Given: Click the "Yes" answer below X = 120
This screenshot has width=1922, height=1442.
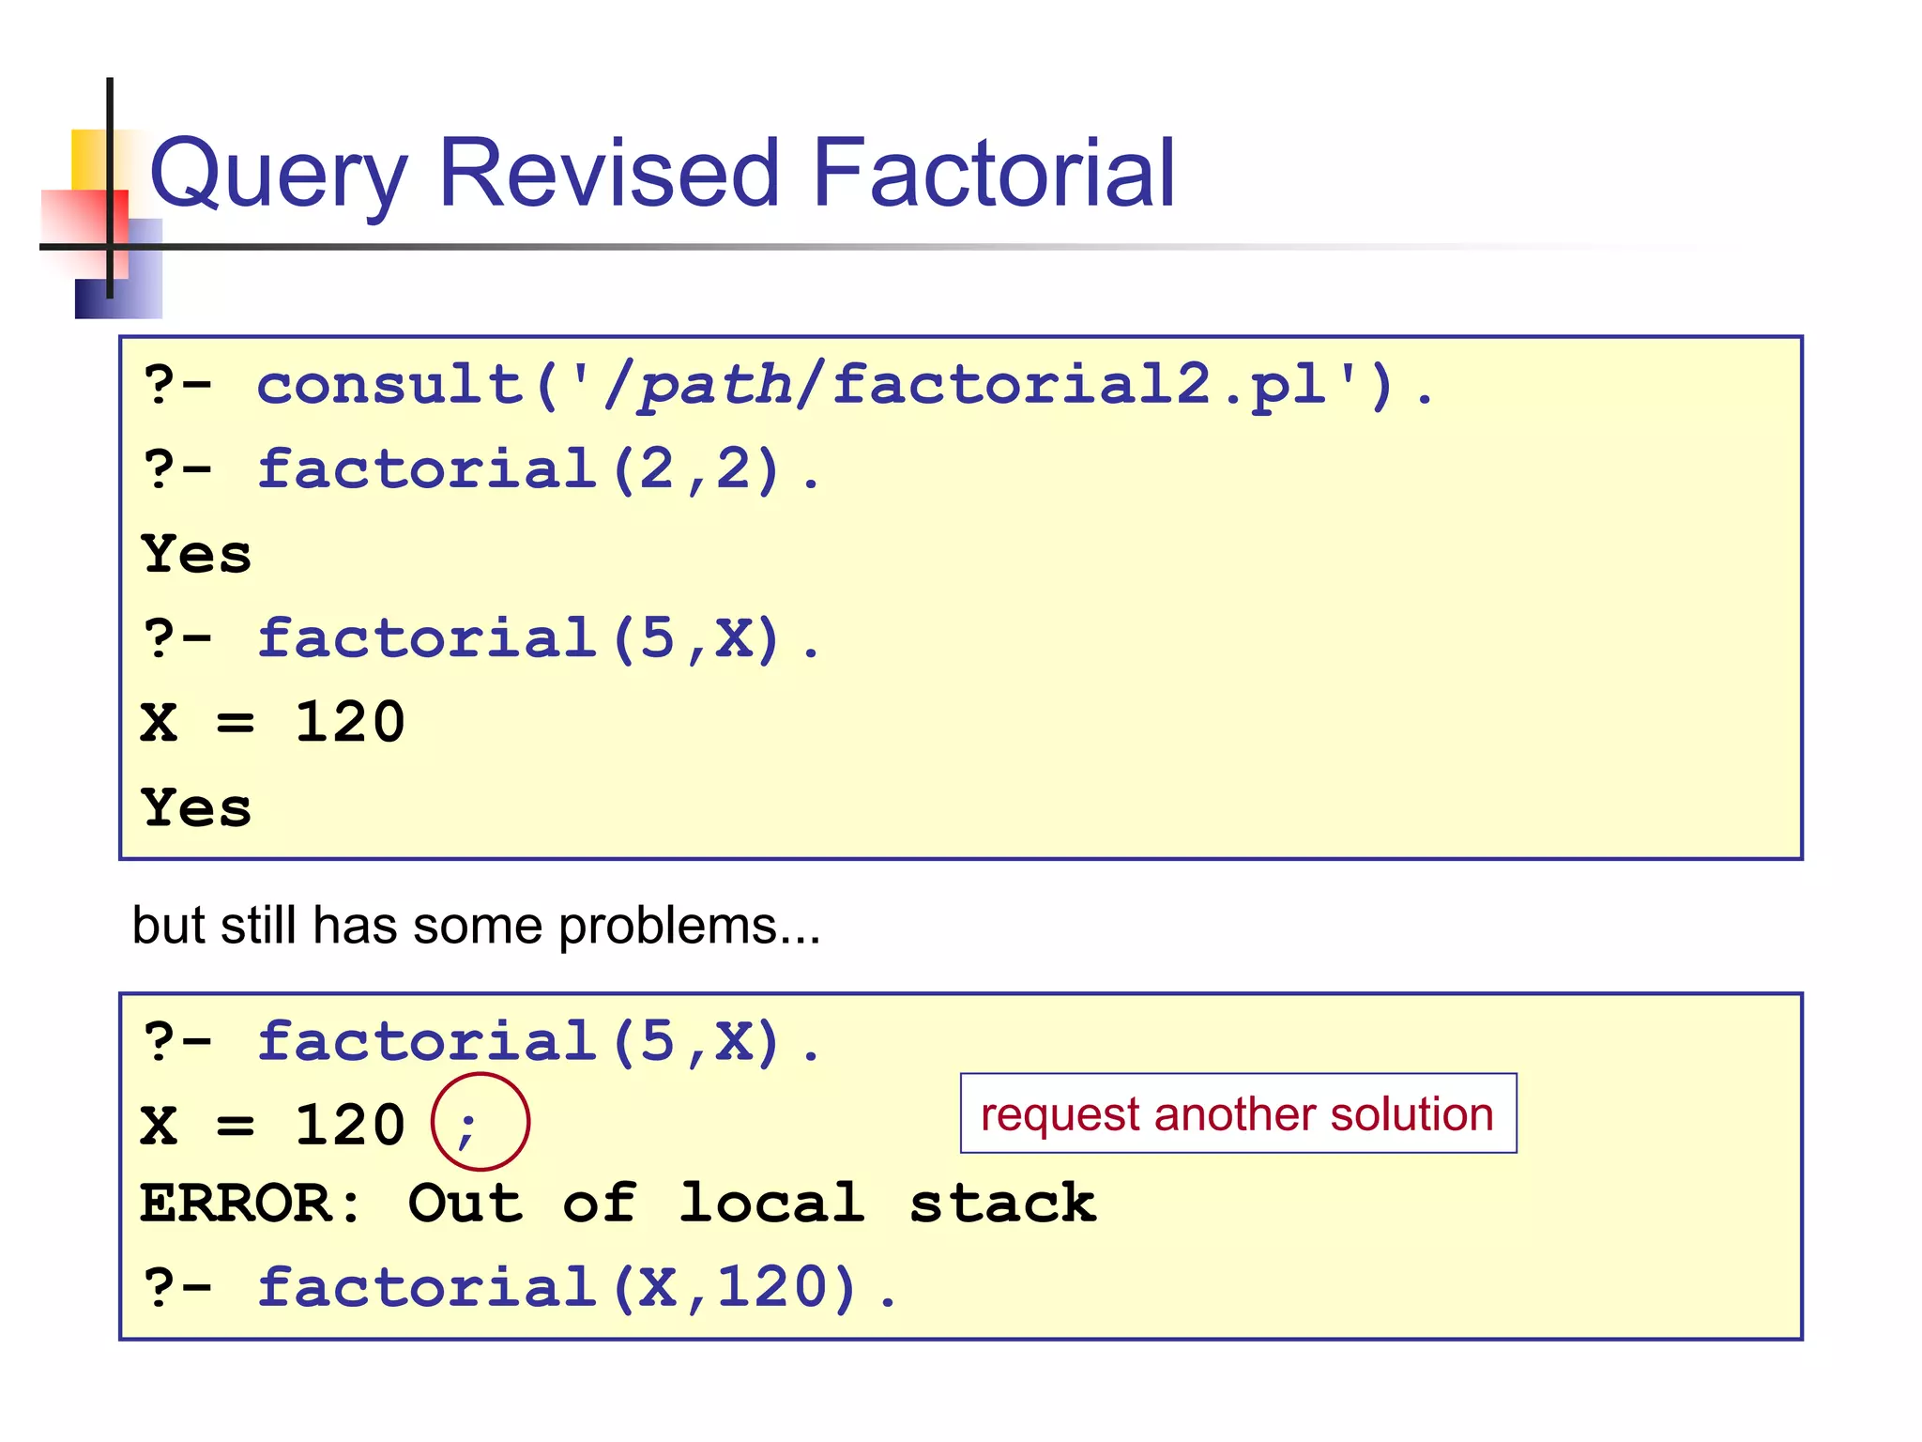Looking at the screenshot, I should click(197, 807).
